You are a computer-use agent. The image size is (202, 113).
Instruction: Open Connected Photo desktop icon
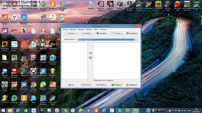pos(5,33)
